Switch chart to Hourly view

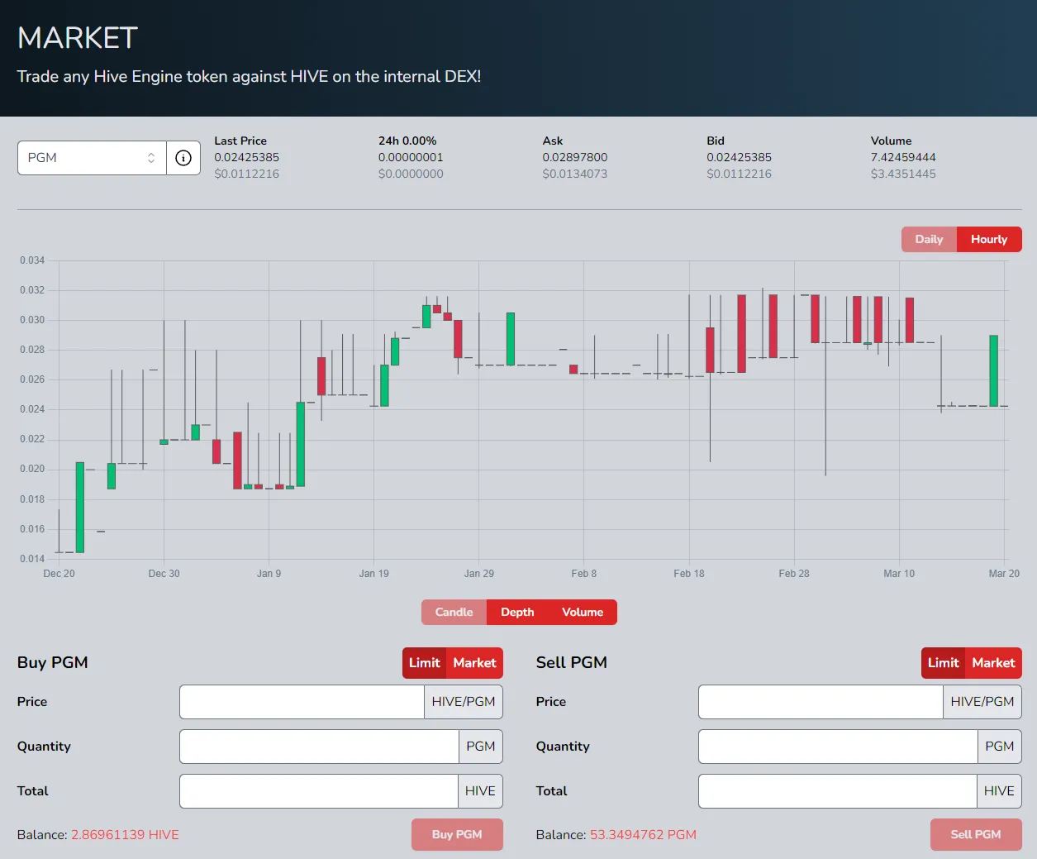[989, 240]
